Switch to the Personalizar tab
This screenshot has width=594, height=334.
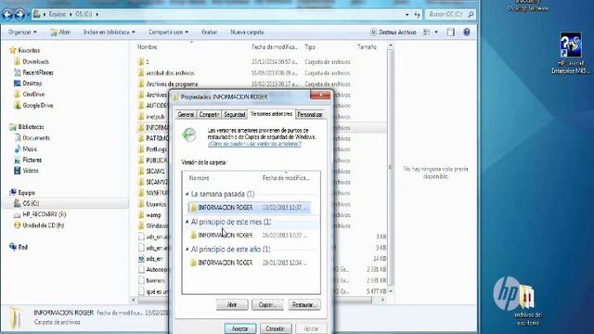(x=310, y=114)
